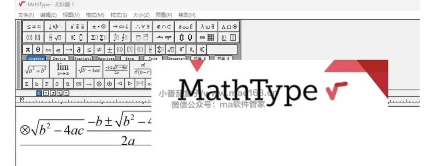
Task: Insert the theta symbol θ
Action: (x=38, y=50)
